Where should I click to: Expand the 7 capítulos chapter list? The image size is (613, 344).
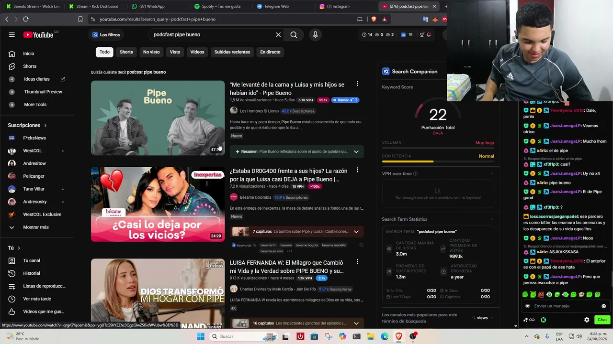[x=356, y=232]
